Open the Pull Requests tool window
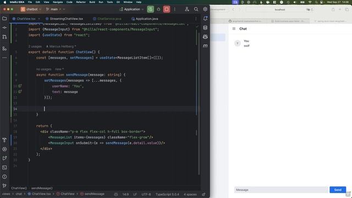Screen dimensions: 352x198 (x=4, y=37)
